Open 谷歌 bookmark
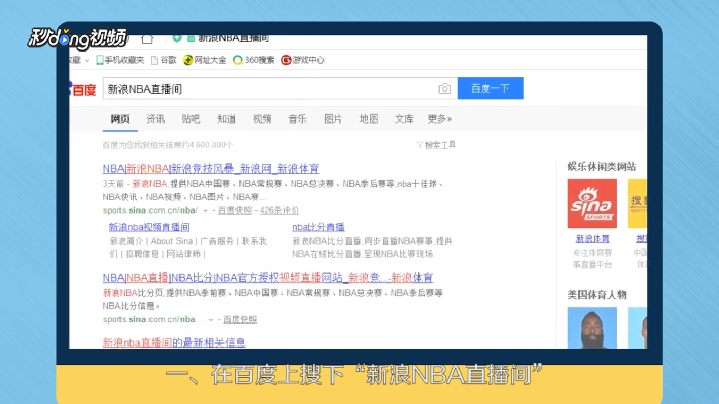719x404 pixels. pyautogui.click(x=164, y=60)
